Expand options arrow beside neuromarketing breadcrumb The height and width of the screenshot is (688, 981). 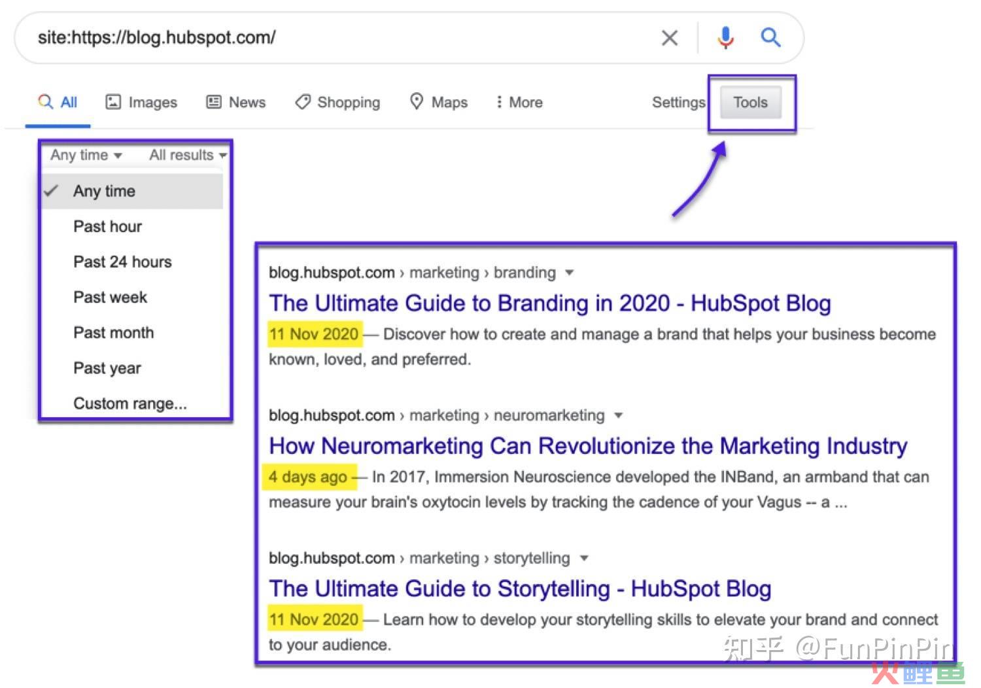(618, 415)
